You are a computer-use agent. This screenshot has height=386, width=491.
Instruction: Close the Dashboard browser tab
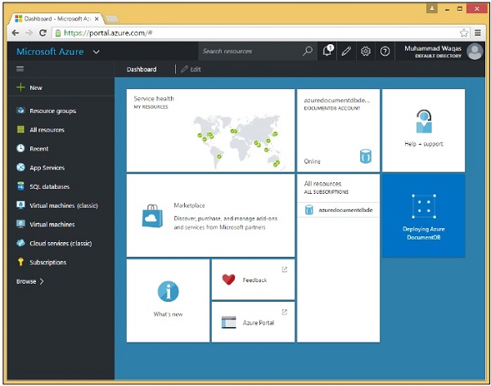pos(97,19)
